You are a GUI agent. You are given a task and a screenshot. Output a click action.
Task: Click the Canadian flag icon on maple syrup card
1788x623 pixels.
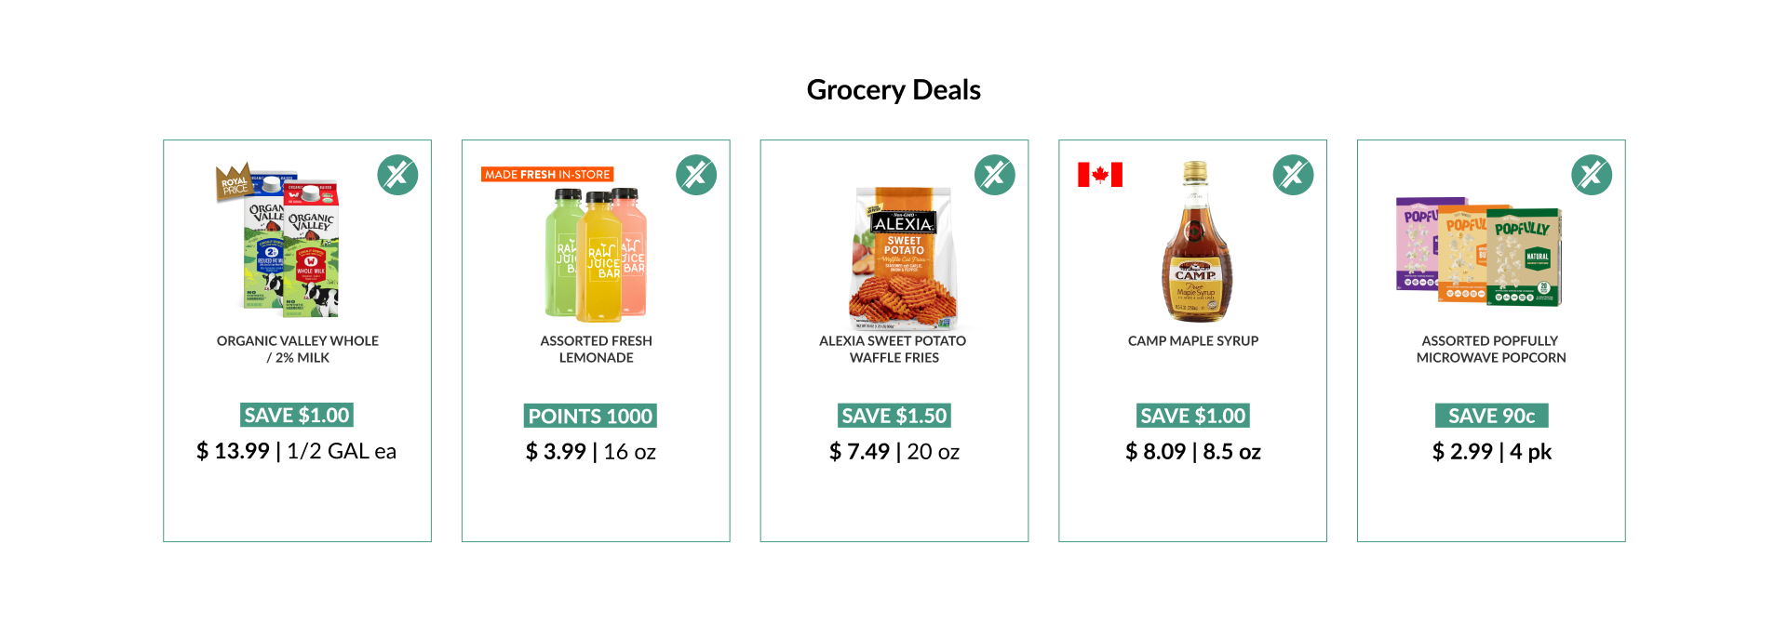[x=1100, y=175]
